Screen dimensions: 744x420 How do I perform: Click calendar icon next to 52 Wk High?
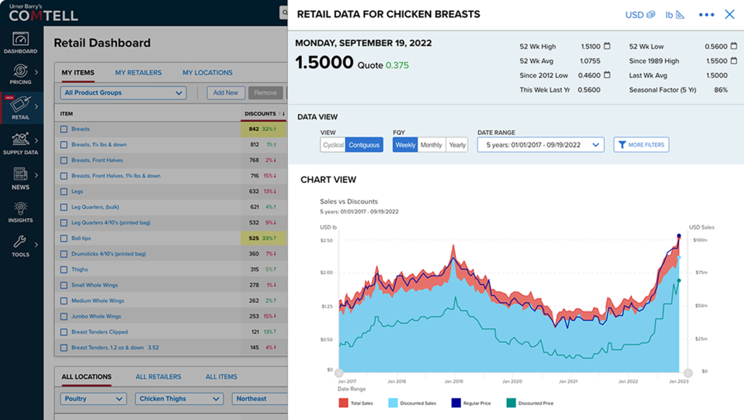click(x=607, y=46)
